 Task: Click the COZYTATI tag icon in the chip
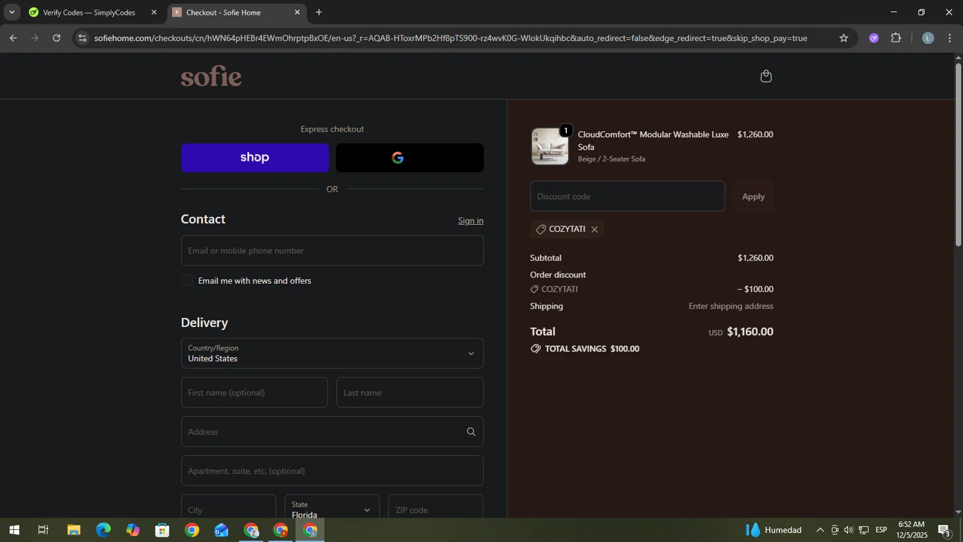click(541, 229)
